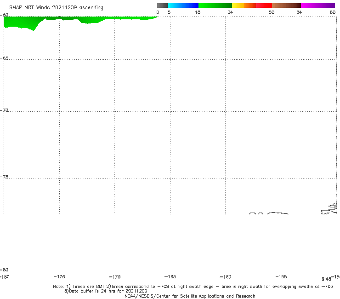
Task: Click the brown segment of the wind color bar
Action: coord(286,6)
